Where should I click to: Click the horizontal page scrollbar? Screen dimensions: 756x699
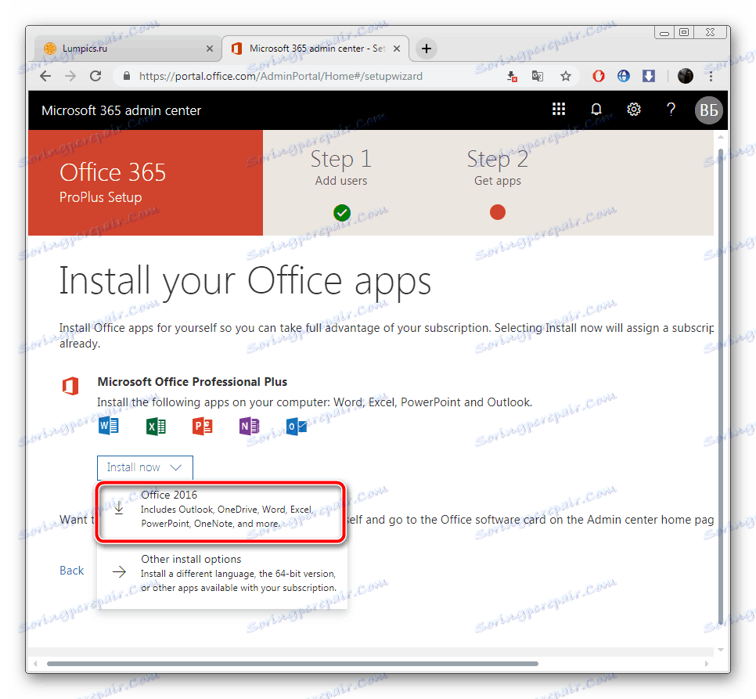(x=292, y=663)
